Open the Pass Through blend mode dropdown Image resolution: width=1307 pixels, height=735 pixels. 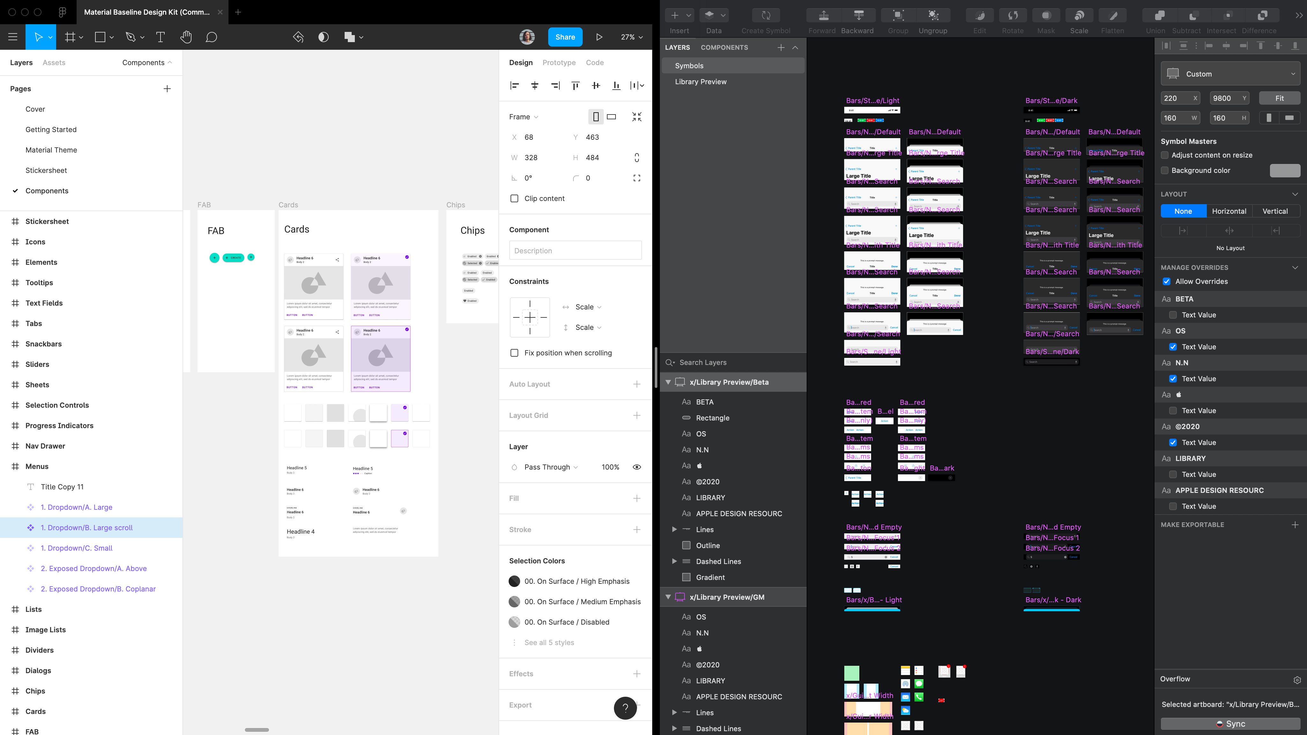(551, 467)
